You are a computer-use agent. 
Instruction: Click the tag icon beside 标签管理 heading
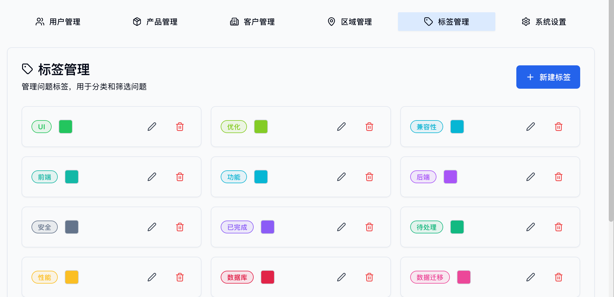pyautogui.click(x=27, y=69)
